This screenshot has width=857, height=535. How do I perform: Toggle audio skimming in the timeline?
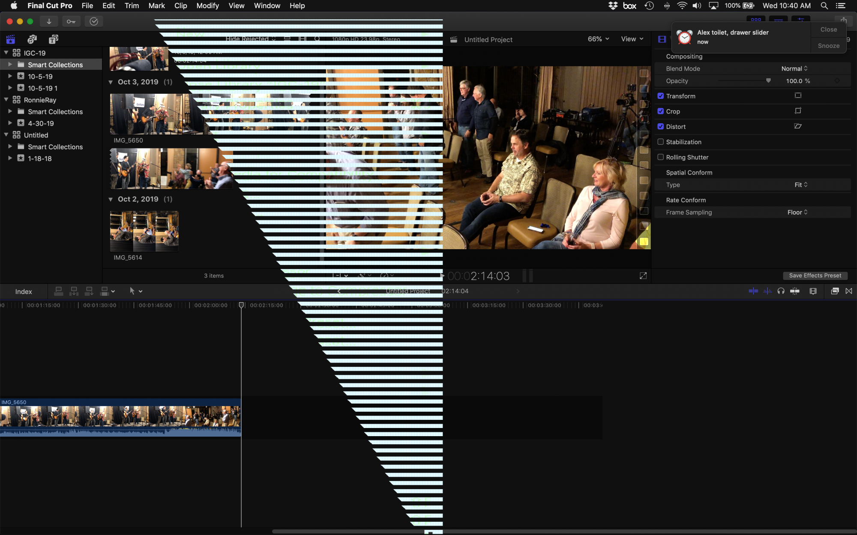[767, 291]
